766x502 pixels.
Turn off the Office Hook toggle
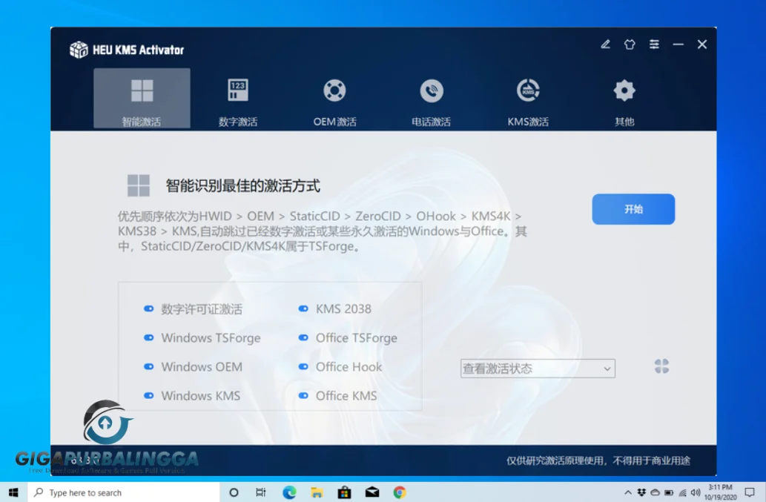pyautogui.click(x=303, y=367)
